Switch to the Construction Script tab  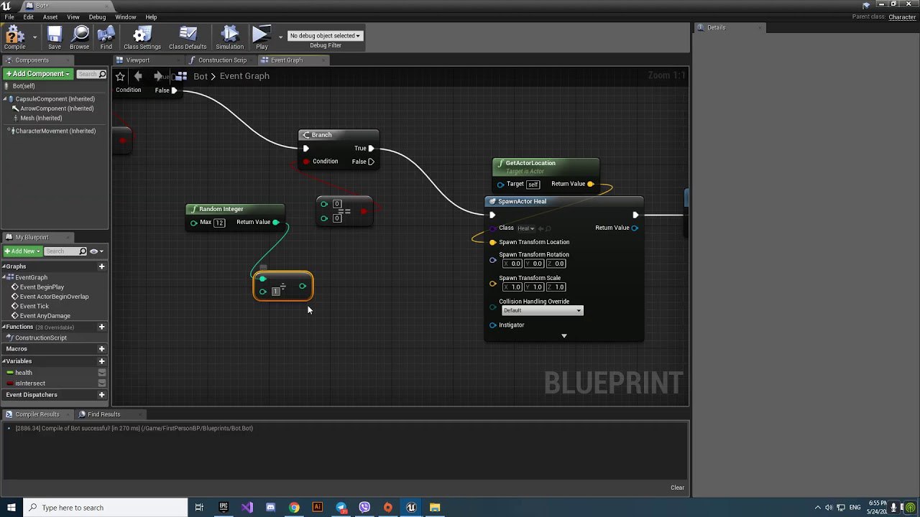(221, 60)
